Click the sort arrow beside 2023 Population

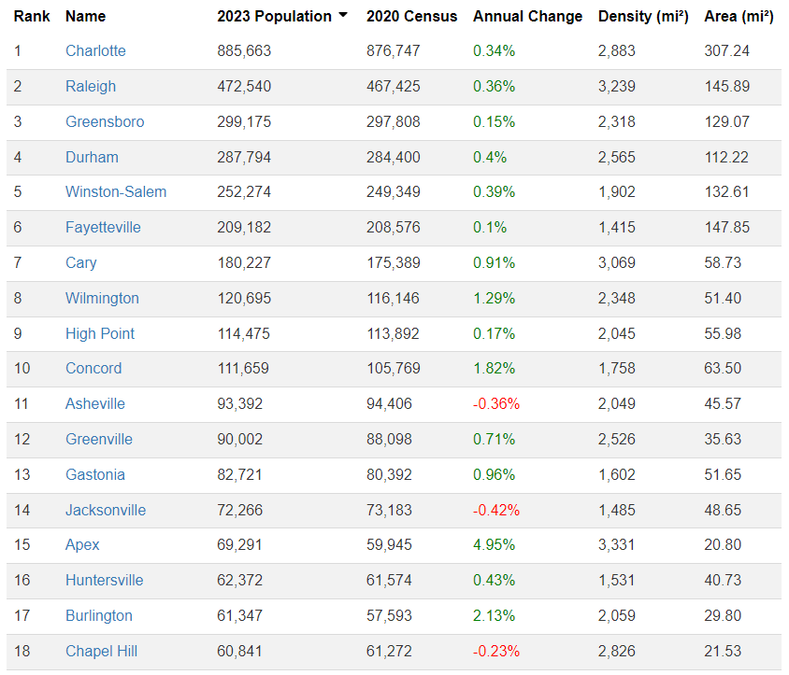[343, 16]
